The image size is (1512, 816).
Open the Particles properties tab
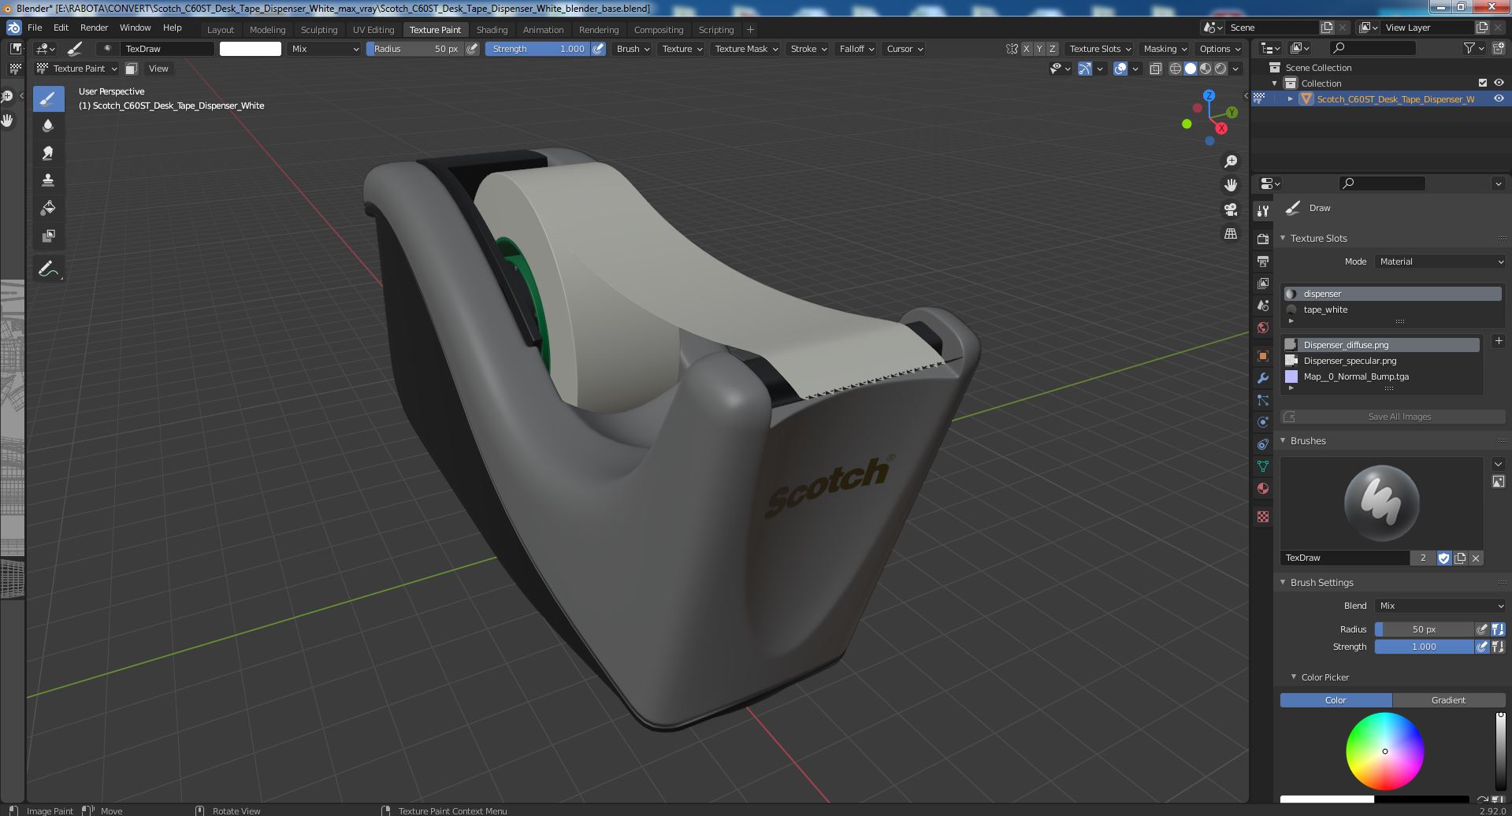pyautogui.click(x=1263, y=399)
